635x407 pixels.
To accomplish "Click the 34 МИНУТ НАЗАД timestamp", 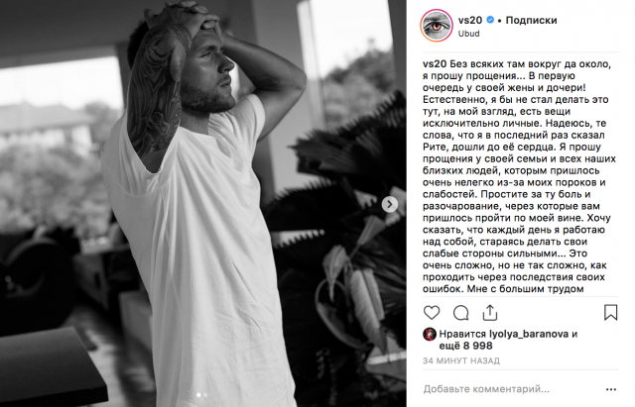I will point(461,360).
